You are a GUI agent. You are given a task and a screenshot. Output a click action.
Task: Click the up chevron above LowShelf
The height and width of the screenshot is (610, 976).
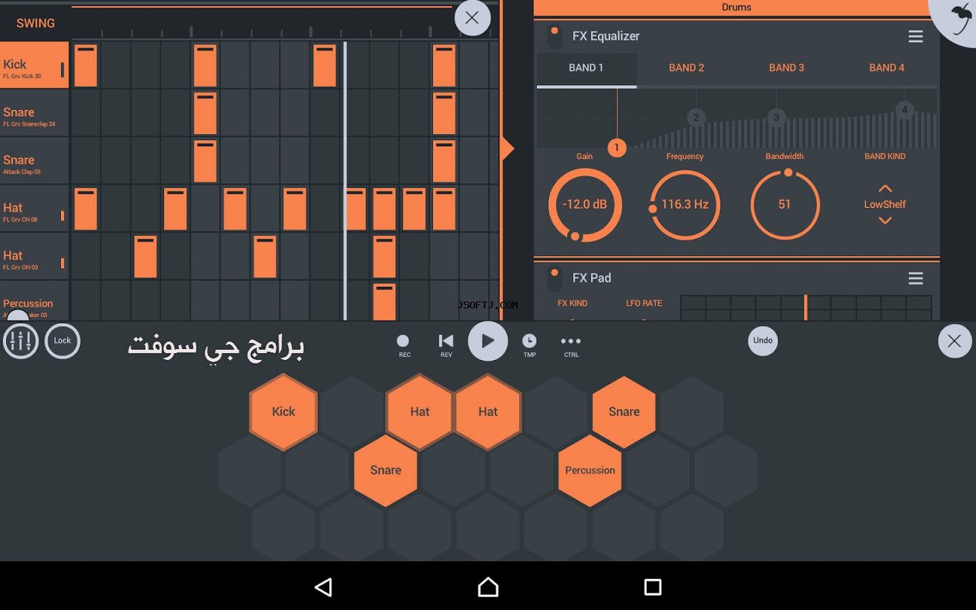tap(885, 188)
